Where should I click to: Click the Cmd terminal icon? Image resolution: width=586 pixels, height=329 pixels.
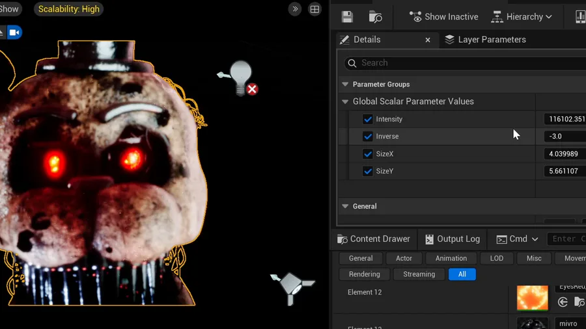click(x=501, y=239)
